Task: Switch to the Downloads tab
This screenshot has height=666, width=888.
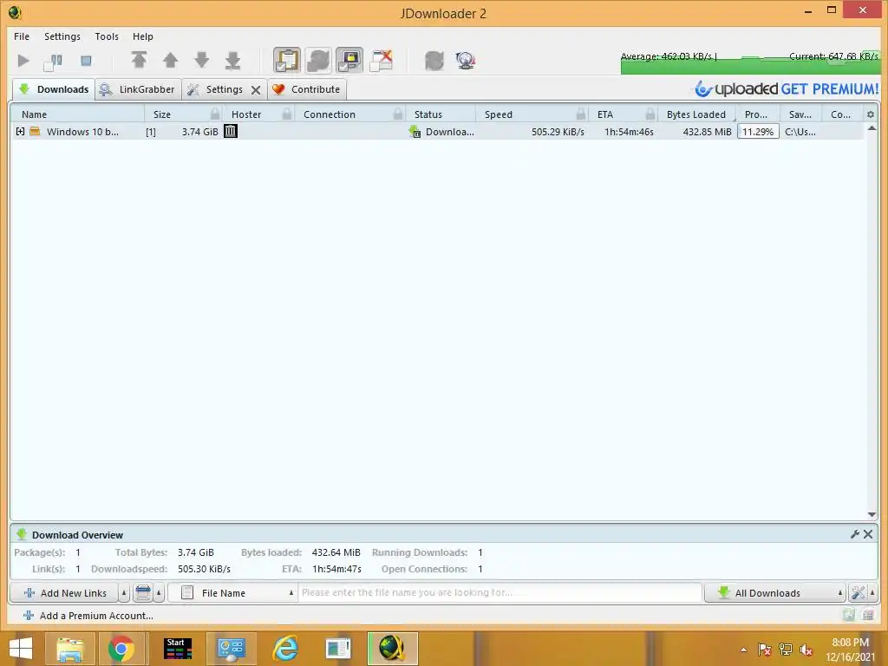Action: pos(54,89)
